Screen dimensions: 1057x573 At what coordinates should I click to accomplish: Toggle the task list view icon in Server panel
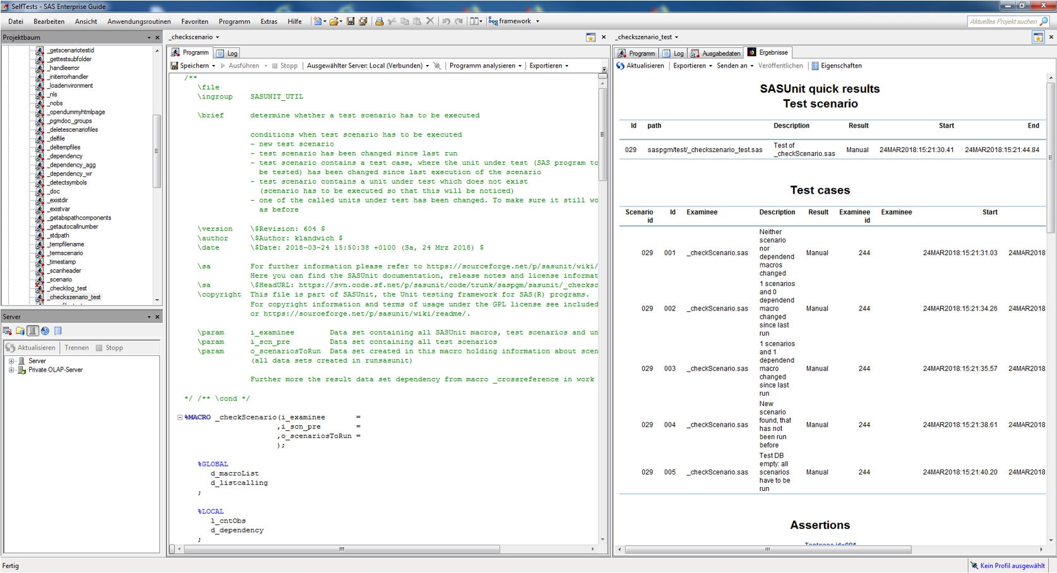[x=58, y=331]
